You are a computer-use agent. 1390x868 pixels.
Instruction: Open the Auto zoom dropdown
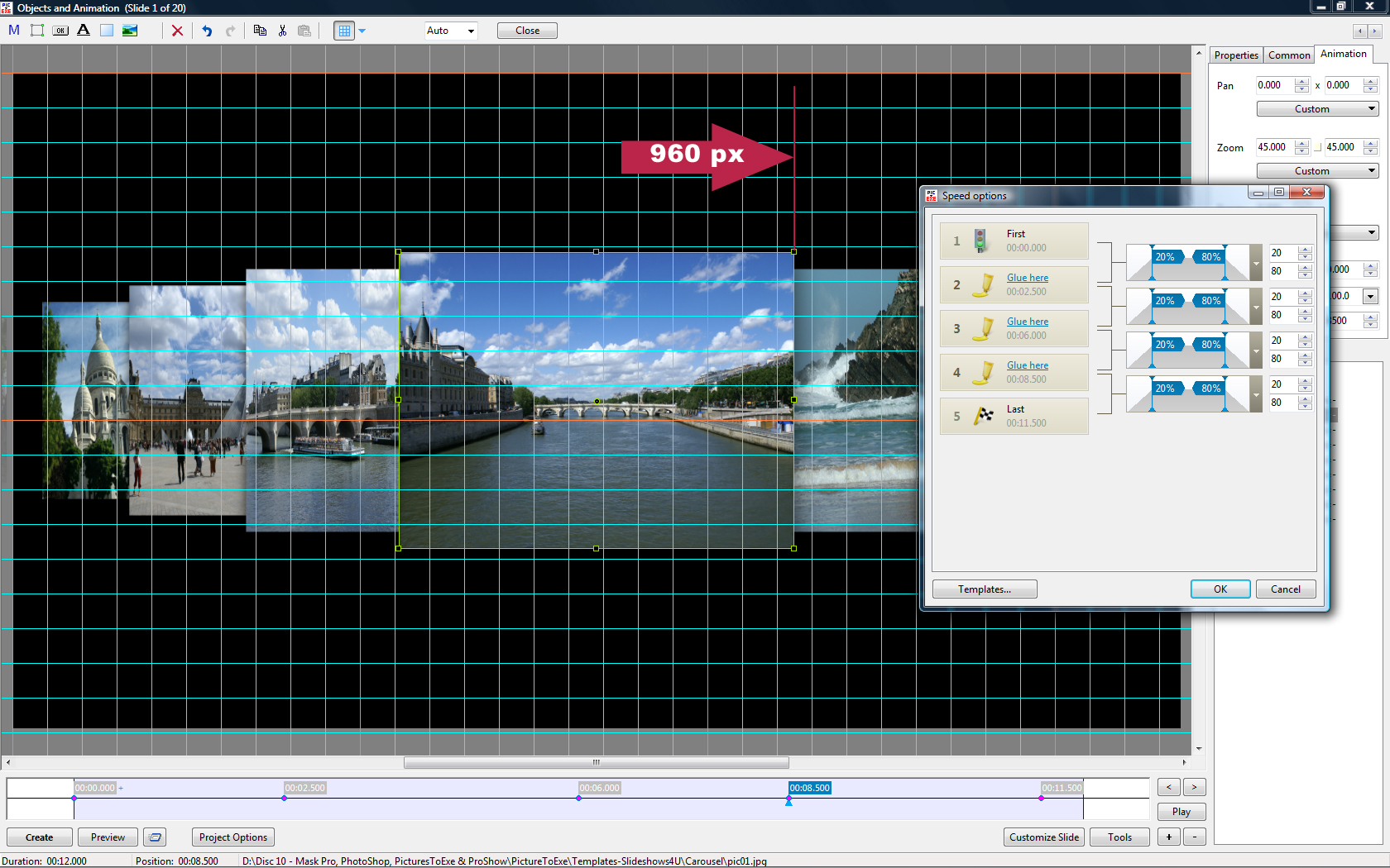pyautogui.click(x=451, y=31)
